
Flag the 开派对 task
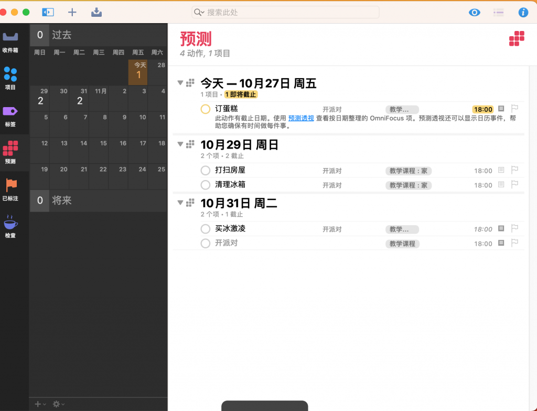pos(514,243)
